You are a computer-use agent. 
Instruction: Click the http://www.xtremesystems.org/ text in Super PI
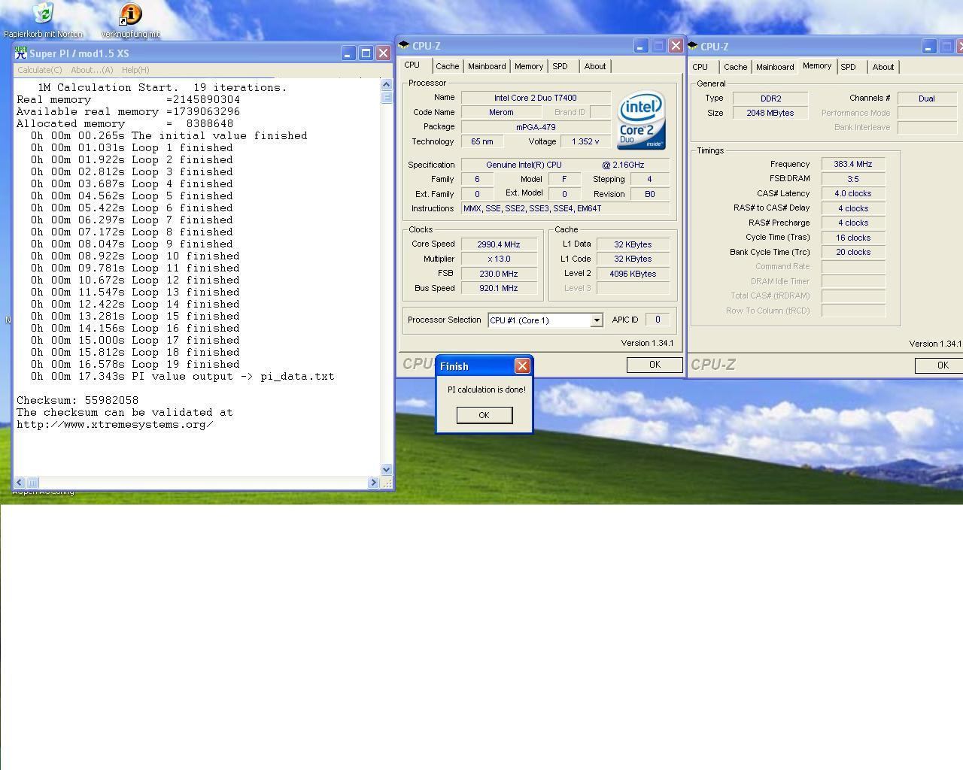[x=115, y=424]
